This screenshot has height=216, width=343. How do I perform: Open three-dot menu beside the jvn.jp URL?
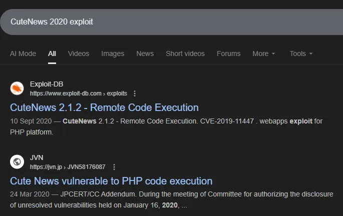coord(114,167)
